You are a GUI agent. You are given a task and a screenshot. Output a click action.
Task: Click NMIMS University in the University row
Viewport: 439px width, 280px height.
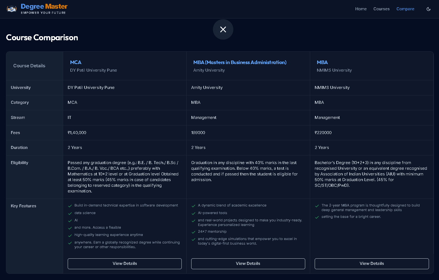pos(332,88)
